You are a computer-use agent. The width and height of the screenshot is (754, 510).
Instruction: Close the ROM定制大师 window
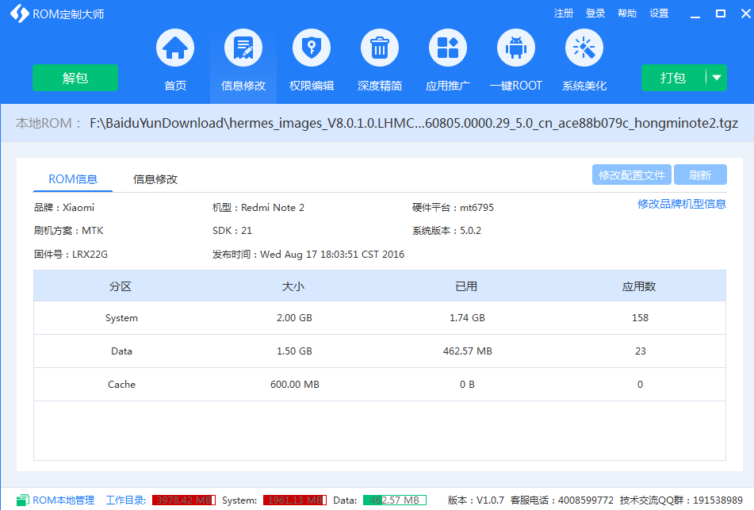[745, 13]
